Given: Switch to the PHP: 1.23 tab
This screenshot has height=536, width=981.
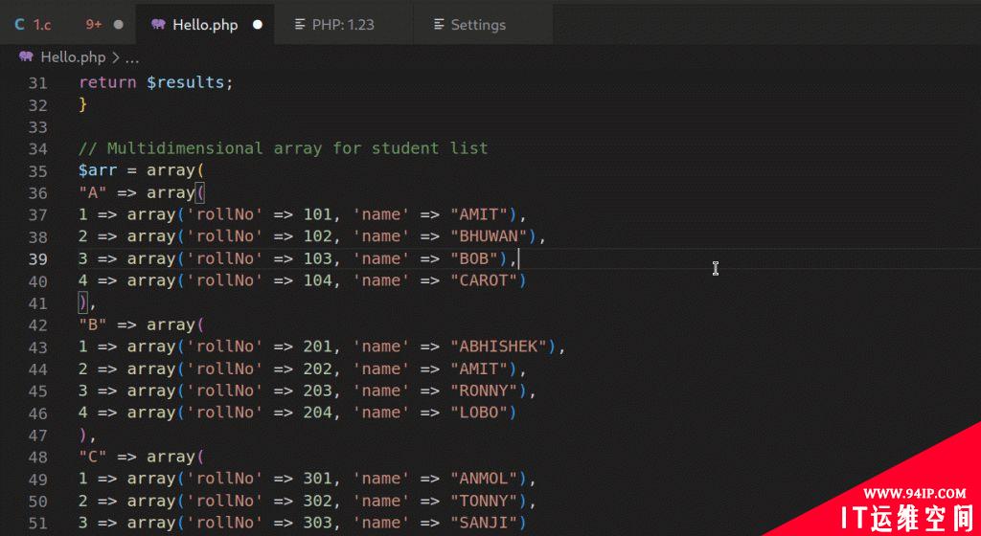Looking at the screenshot, I should pyautogui.click(x=344, y=25).
